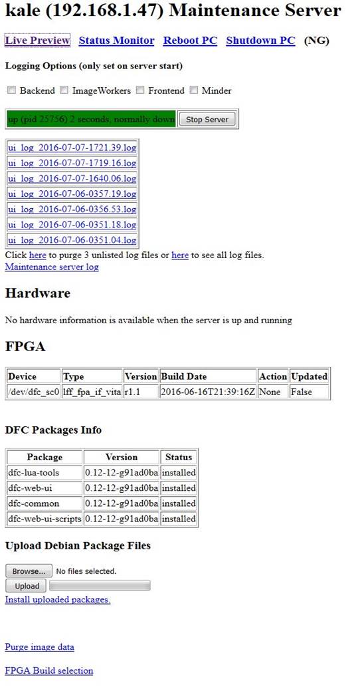Screen dimensions: 354x689
Task: Click the Reboot PC link
Action: (190, 41)
